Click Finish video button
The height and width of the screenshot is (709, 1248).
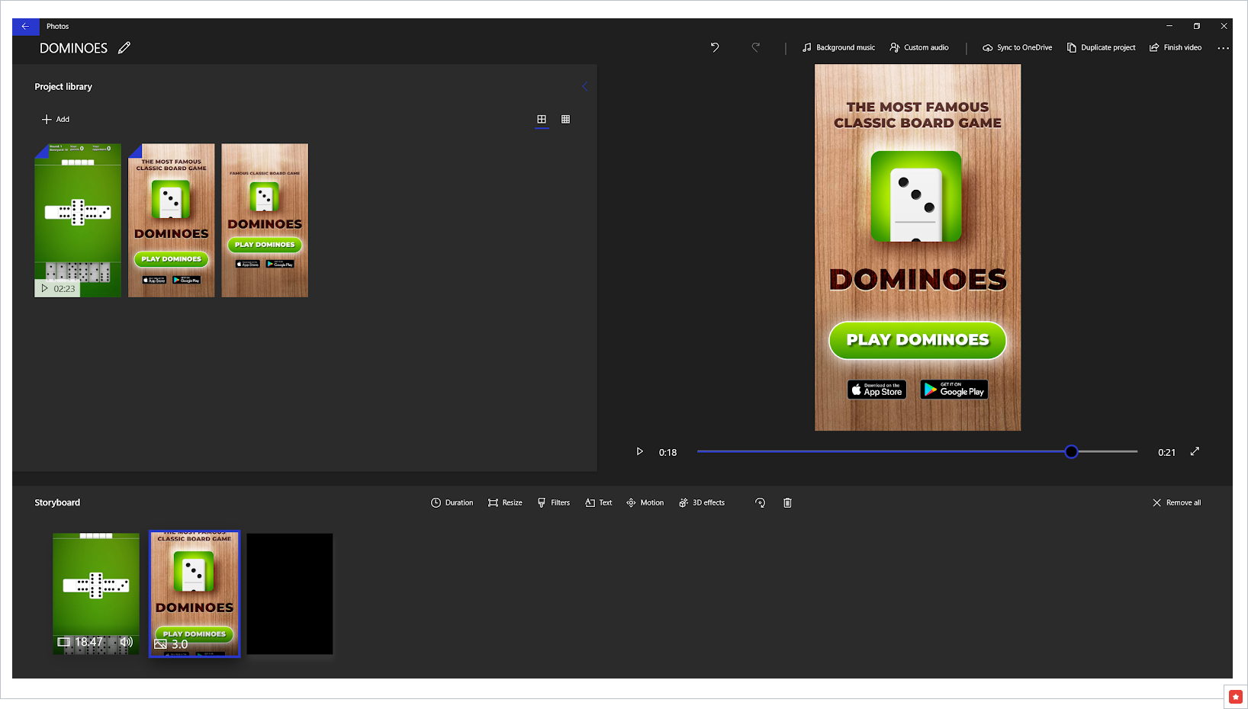point(1176,47)
